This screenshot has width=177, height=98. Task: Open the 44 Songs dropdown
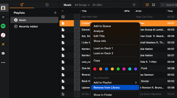pyautogui.click(x=82, y=5)
